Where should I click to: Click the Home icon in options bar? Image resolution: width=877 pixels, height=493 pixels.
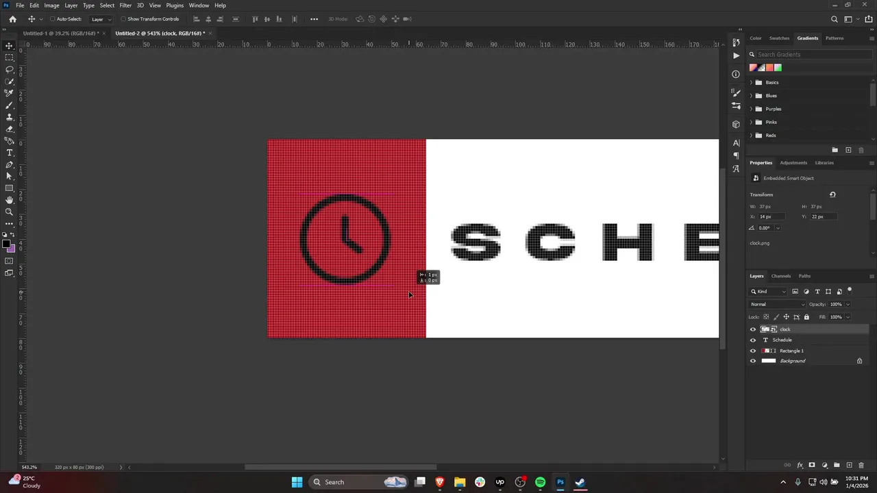click(12, 19)
